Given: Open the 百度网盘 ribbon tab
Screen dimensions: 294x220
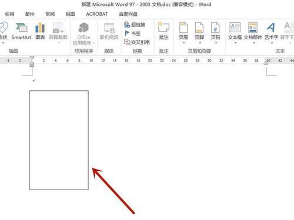Looking at the screenshot, I should (128, 14).
